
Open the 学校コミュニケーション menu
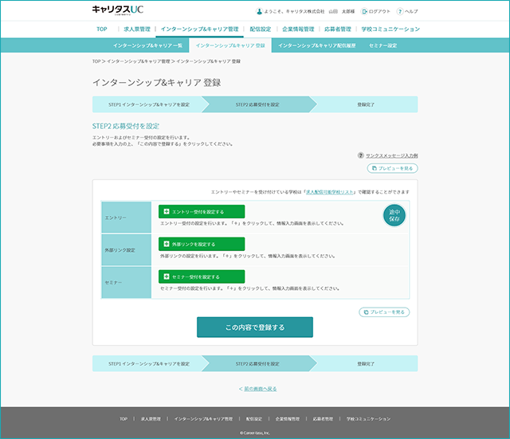coord(390,29)
